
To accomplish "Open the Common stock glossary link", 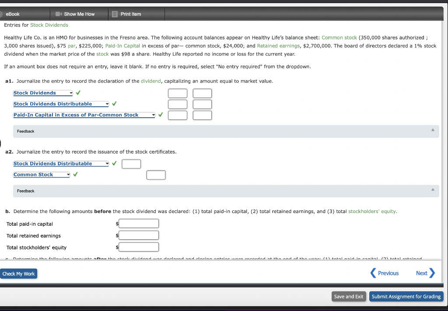I will [339, 38].
